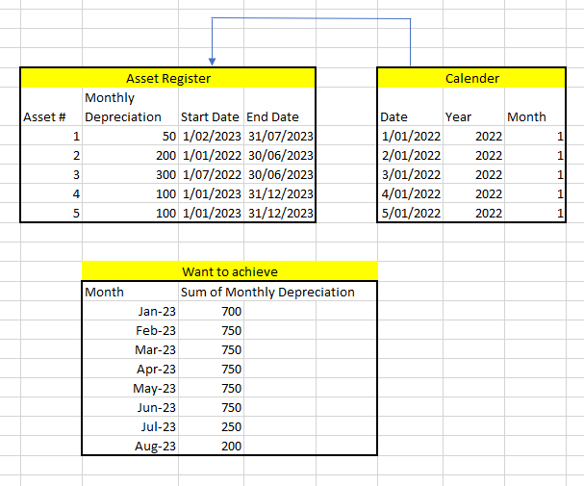This screenshot has width=584, height=486.
Task: Click the "Sum of Monthly Depreciation" header
Action: pyautogui.click(x=267, y=292)
